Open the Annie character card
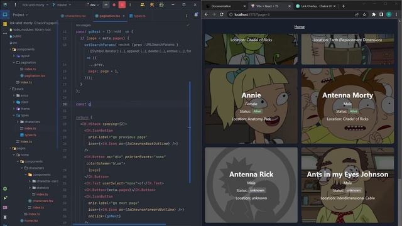402x226 pixels. pyautogui.click(x=251, y=106)
